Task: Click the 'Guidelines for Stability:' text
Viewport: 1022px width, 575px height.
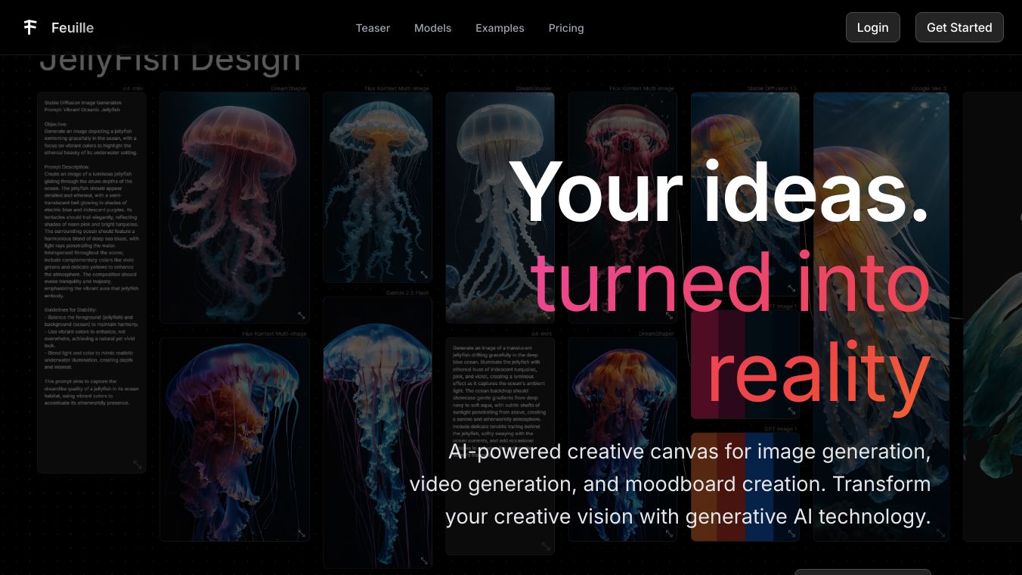Action: pyautogui.click(x=72, y=310)
